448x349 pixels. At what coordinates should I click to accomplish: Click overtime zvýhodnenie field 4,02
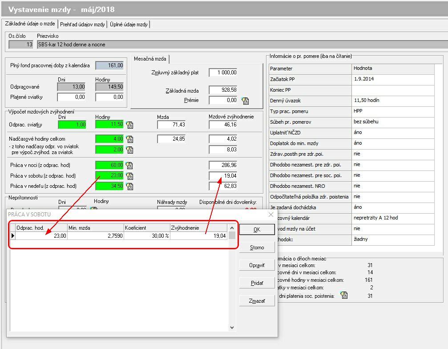tap(223, 139)
